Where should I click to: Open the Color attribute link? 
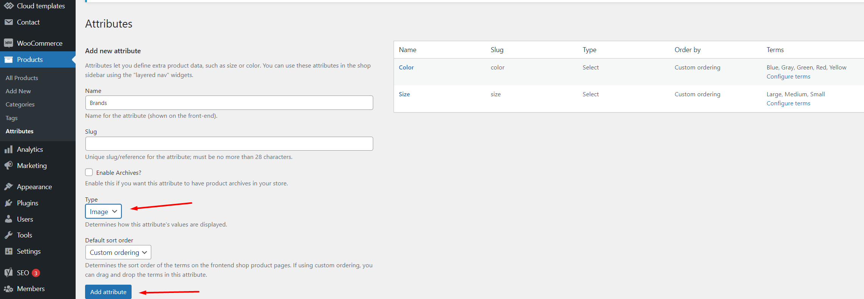pyautogui.click(x=406, y=67)
